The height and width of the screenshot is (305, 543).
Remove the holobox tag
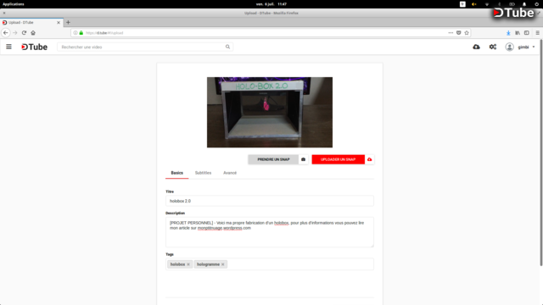(x=188, y=264)
